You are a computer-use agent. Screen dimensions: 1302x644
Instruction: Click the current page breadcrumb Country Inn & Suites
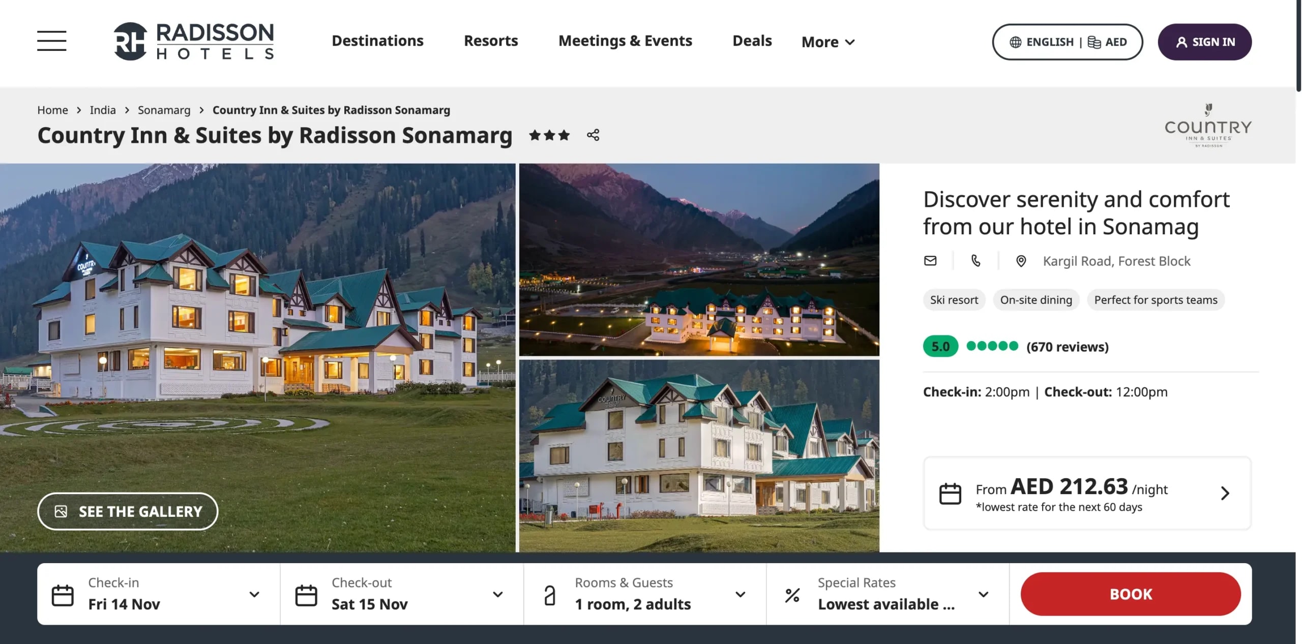pos(331,110)
